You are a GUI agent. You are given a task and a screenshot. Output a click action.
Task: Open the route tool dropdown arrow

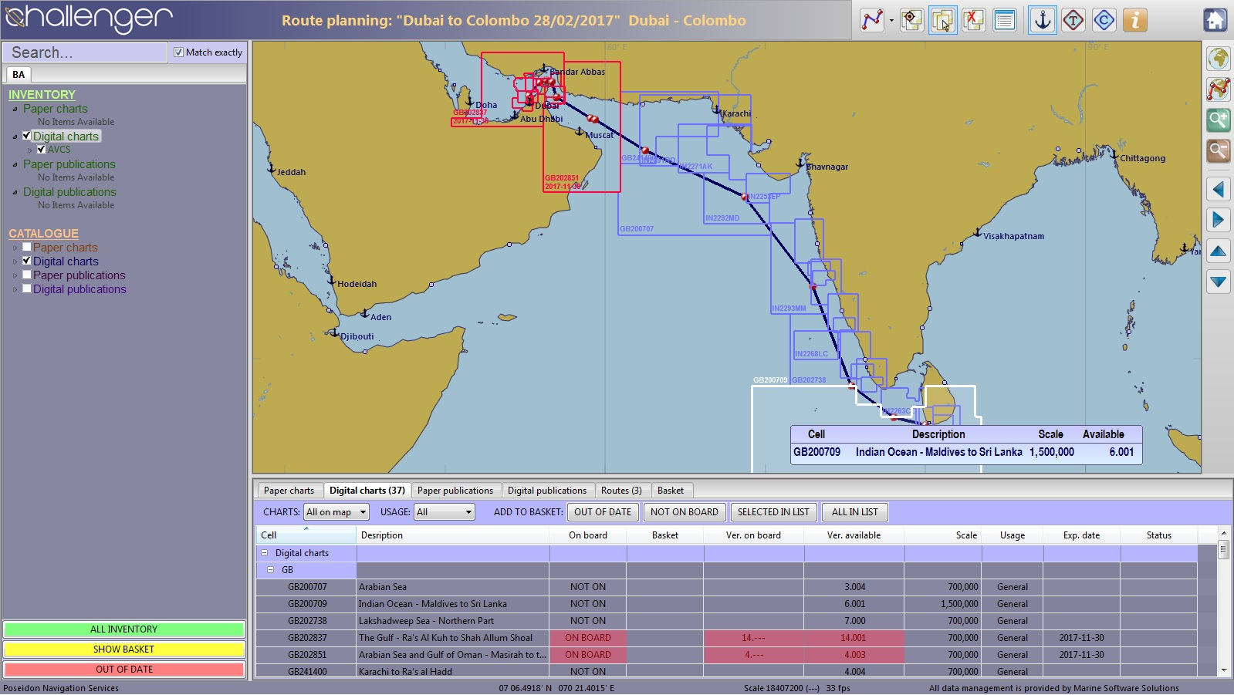click(x=891, y=21)
